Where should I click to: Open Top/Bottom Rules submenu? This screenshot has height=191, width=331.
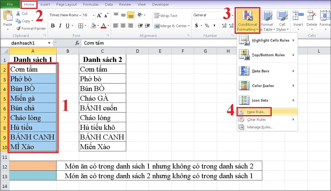[267, 55]
